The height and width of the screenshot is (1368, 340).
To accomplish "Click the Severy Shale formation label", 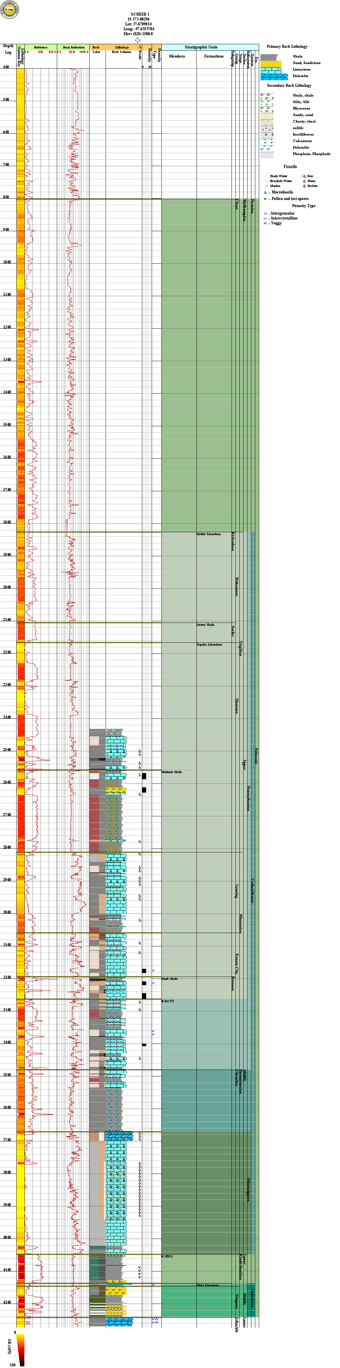I will (205, 625).
